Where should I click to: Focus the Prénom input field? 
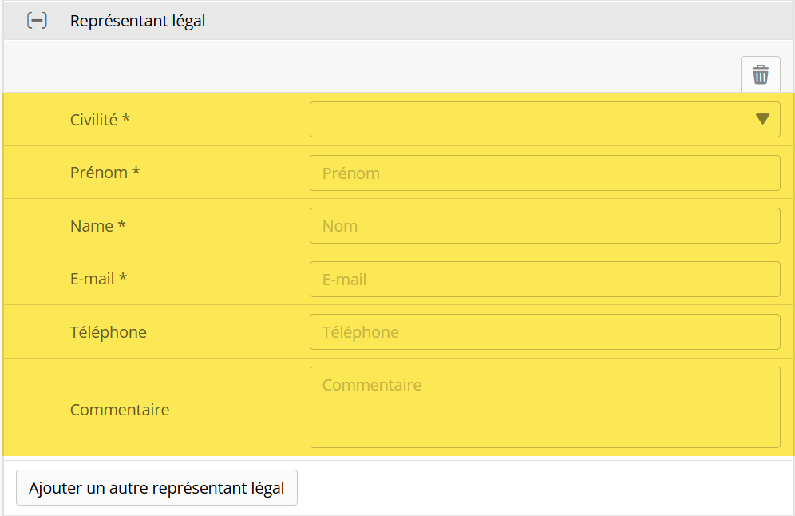pyautogui.click(x=544, y=173)
